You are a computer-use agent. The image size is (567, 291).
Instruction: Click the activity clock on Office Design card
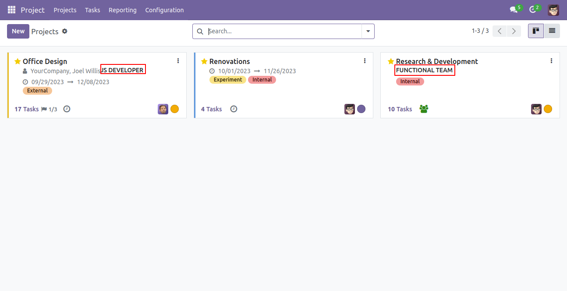click(x=67, y=109)
